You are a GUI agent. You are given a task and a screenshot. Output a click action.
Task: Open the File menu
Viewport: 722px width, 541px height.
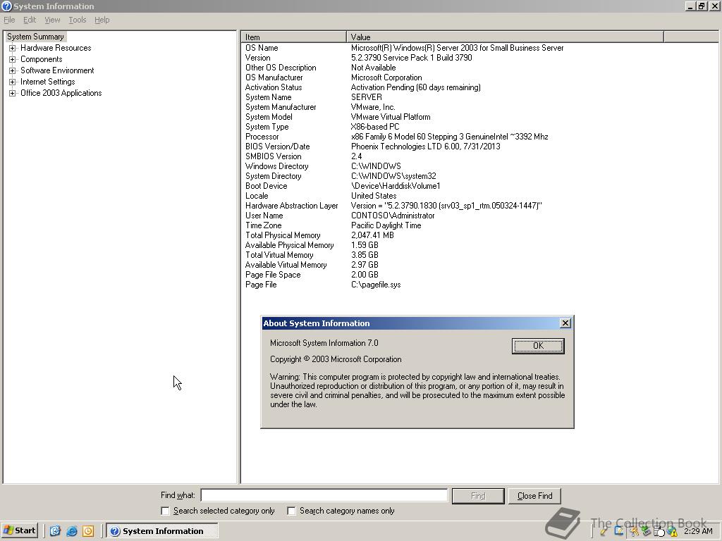pos(9,20)
